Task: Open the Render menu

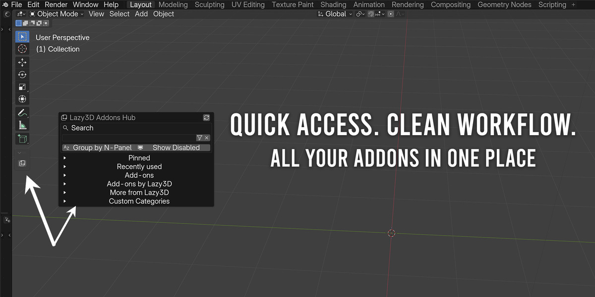Action: tap(56, 4)
